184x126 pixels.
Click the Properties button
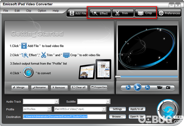pos(99,87)
